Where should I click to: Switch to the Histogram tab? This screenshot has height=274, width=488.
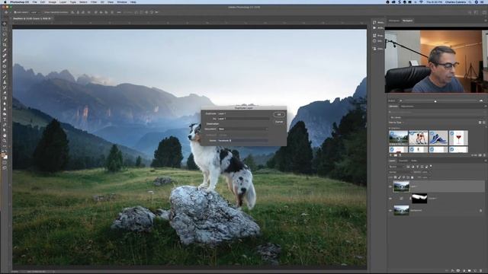394,21
